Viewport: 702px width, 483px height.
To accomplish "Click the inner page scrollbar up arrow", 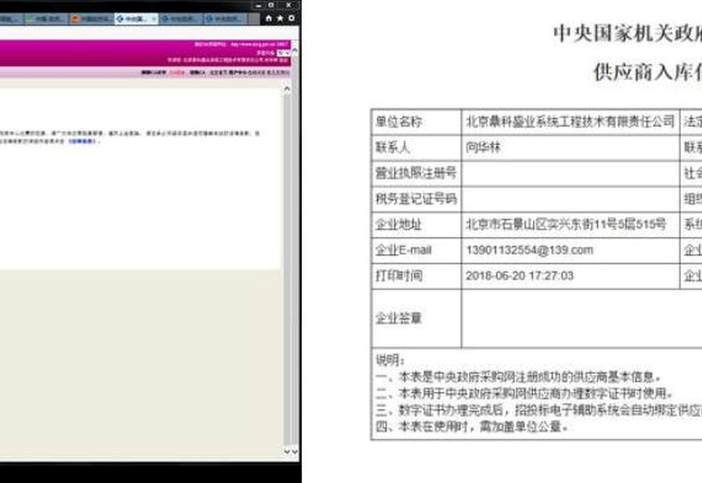I will pyautogui.click(x=287, y=89).
